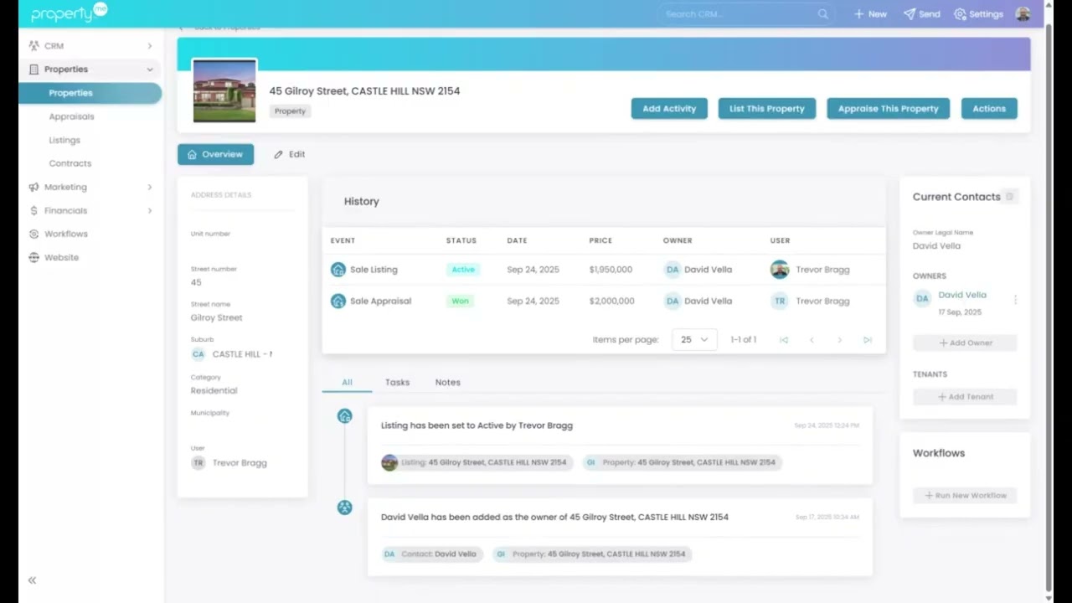Click the Website globe icon
Screen dimensions: 1072x603
pos(33,257)
